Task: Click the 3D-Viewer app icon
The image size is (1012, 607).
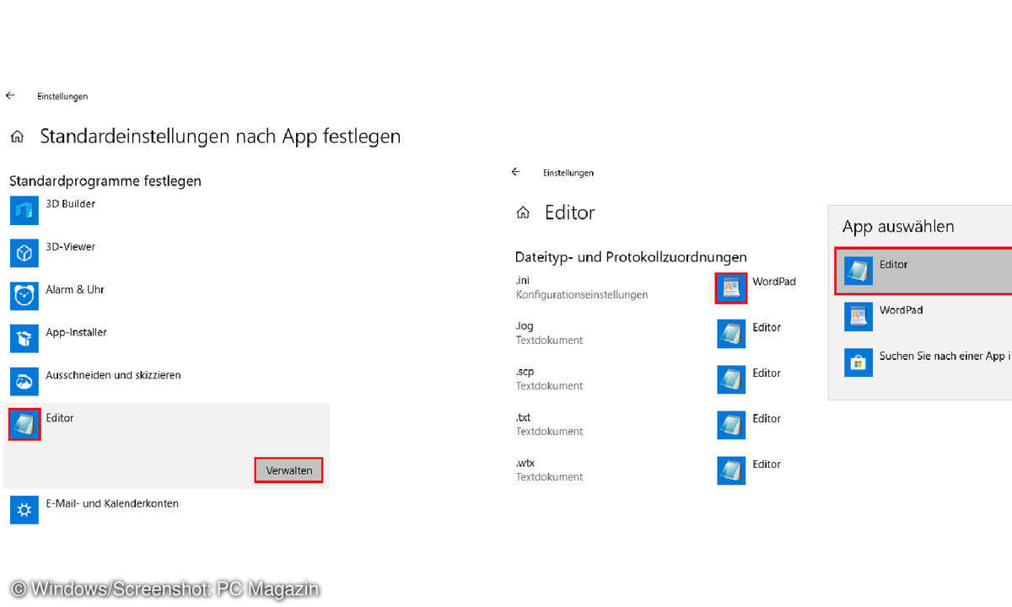Action: pyautogui.click(x=24, y=253)
